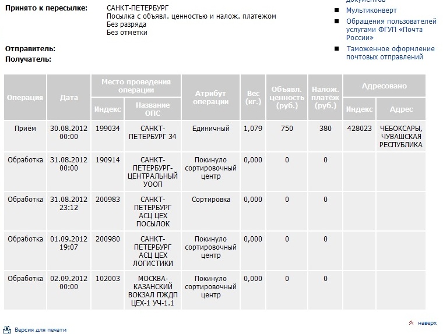Click the Получатель label
Screen dimensions: 443x334
[x=28, y=59]
